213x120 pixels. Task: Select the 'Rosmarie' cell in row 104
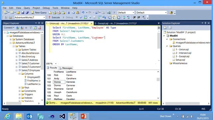(x=59, y=89)
